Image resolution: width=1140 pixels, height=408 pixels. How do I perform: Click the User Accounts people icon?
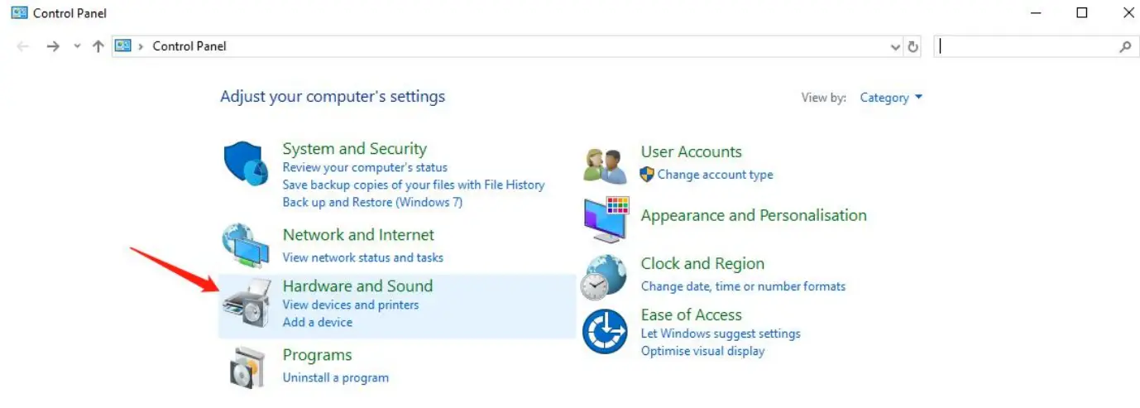[604, 166]
